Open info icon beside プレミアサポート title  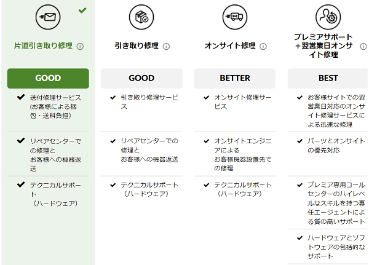click(x=363, y=46)
